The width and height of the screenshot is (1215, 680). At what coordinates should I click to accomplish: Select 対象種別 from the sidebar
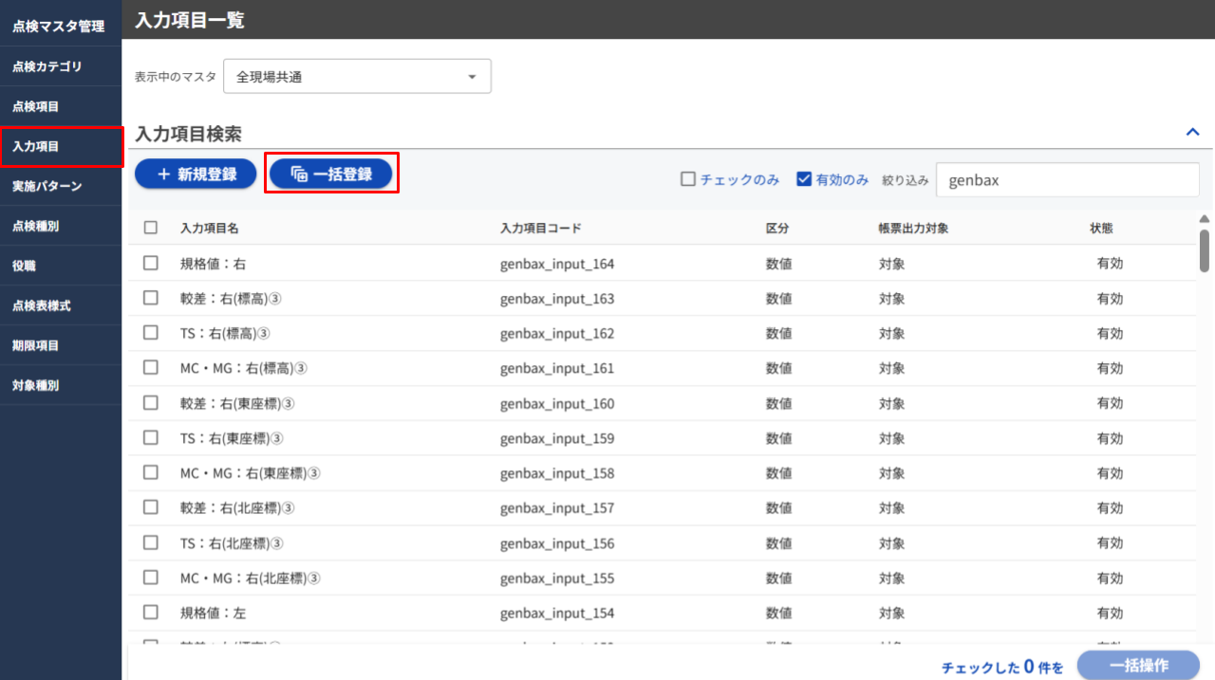(x=61, y=385)
